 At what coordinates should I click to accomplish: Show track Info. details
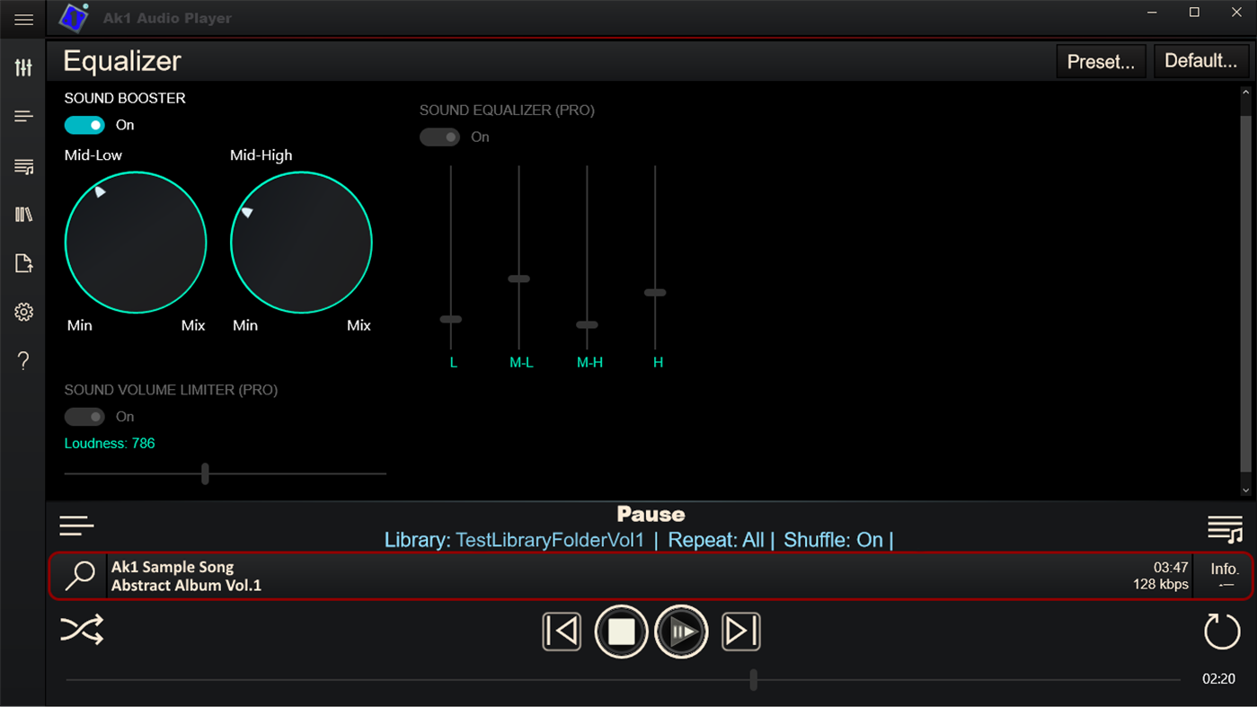tap(1224, 574)
